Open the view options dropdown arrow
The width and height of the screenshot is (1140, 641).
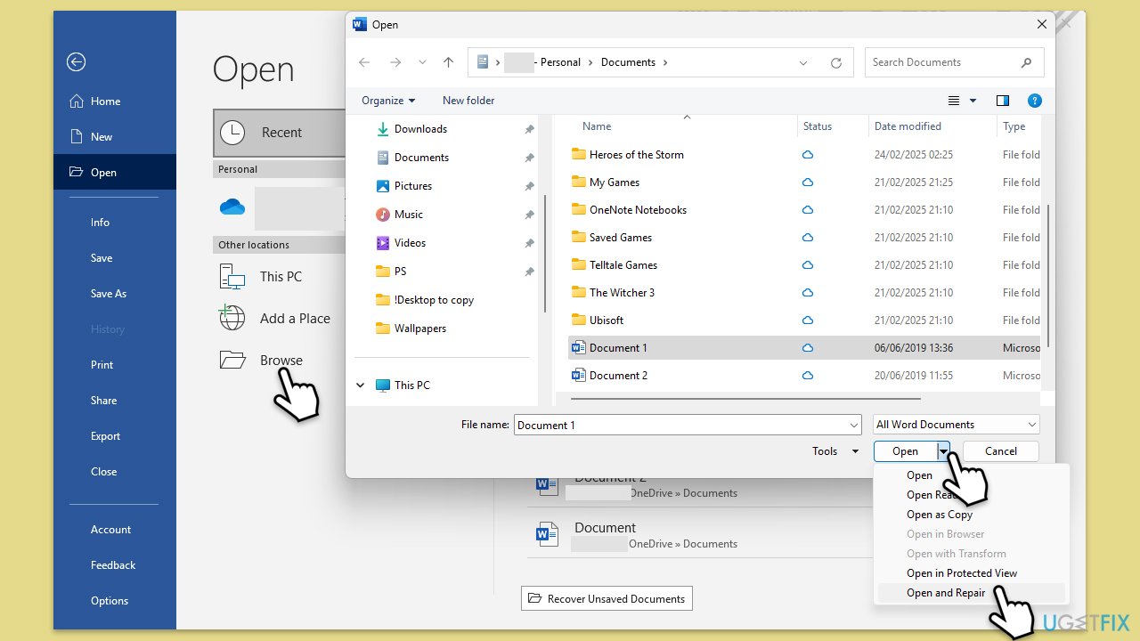tap(973, 101)
